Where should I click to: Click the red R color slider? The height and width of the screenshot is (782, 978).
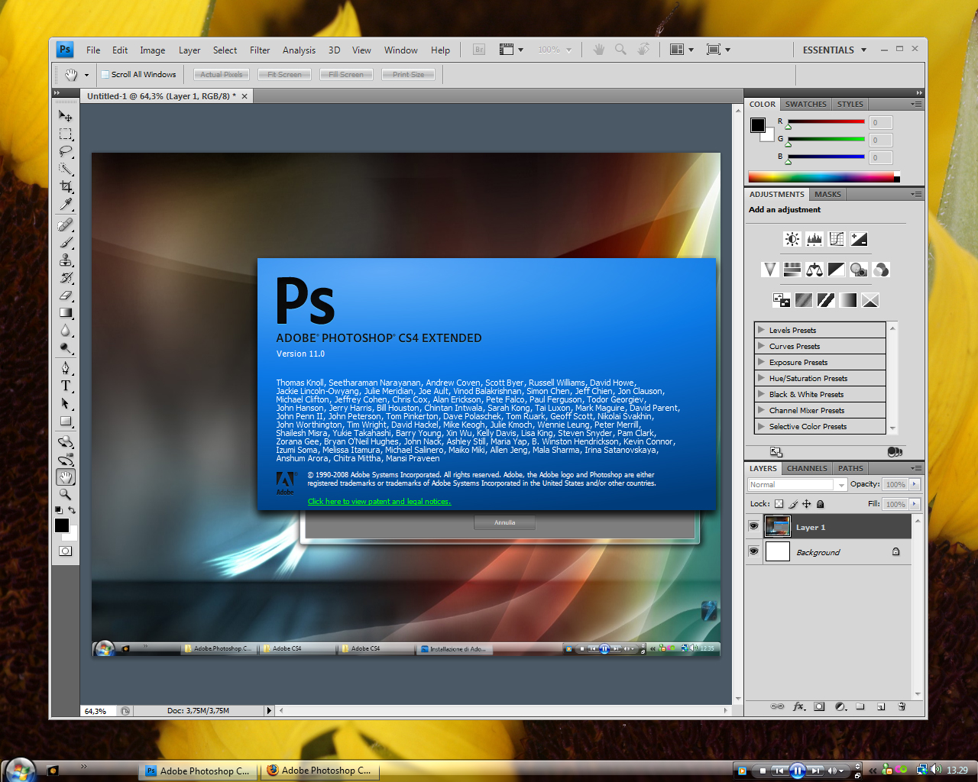pos(826,122)
